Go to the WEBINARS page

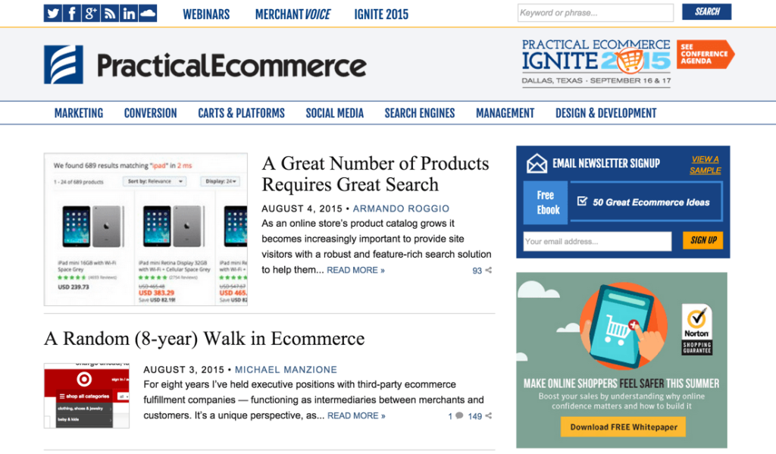206,13
